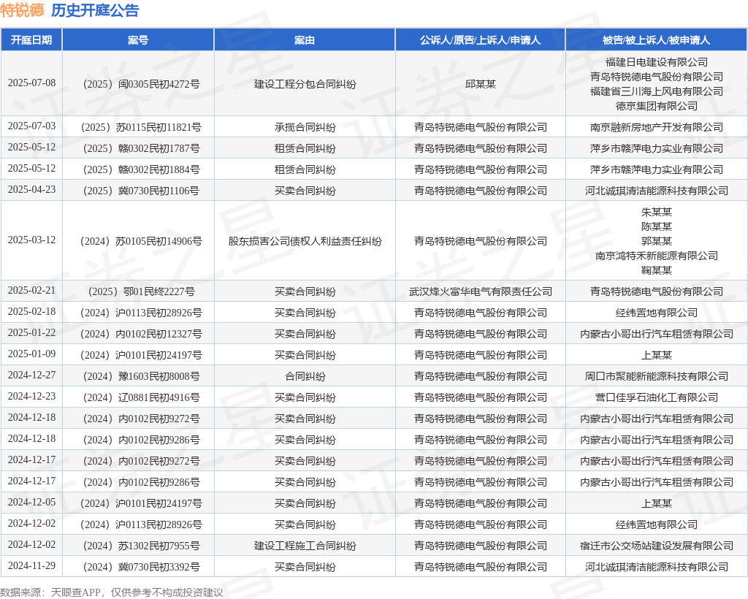The width and height of the screenshot is (748, 599).
Task: Click the 公诉人/原告/上诉人/申请人 header
Action: [481, 40]
